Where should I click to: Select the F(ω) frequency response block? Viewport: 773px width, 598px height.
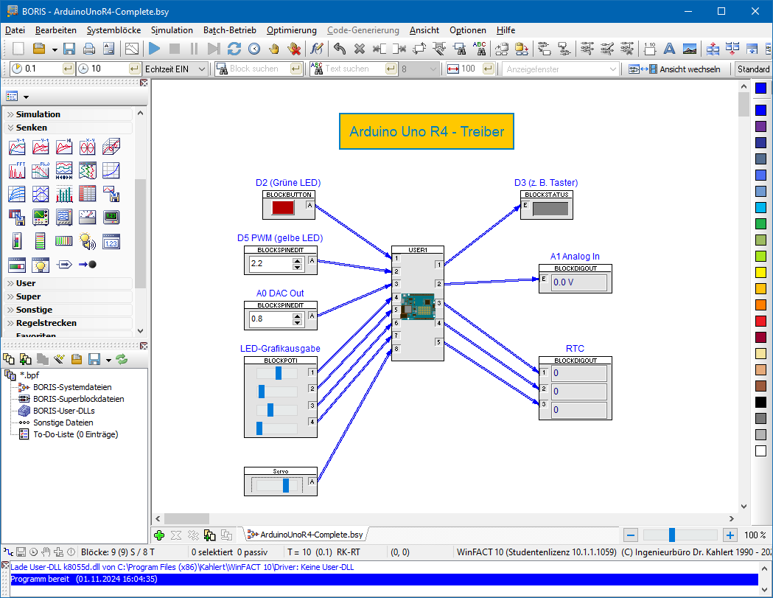[41, 170]
